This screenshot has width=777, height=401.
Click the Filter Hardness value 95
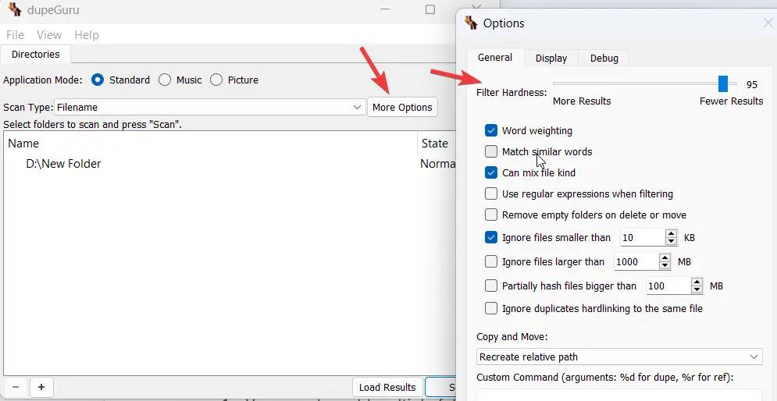(x=752, y=85)
